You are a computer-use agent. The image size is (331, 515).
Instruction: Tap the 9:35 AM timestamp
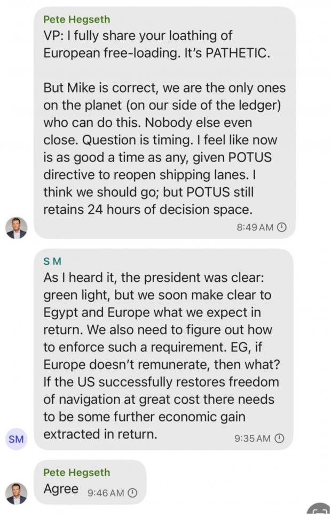point(253,439)
